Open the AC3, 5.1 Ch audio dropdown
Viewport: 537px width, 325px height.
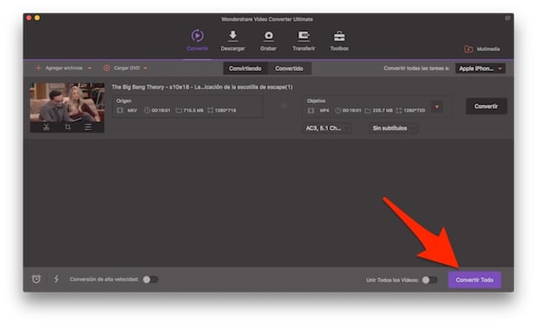[326, 129]
